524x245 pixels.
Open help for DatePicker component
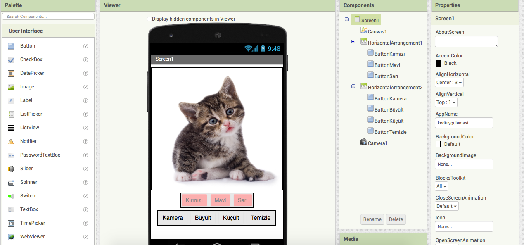pos(85,74)
